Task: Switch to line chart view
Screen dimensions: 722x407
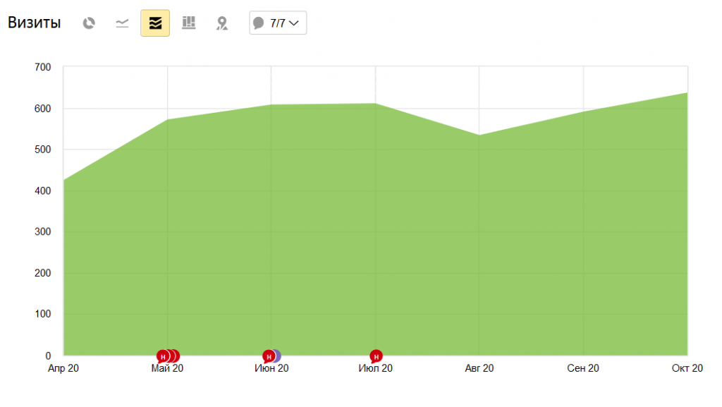Action: [x=122, y=23]
